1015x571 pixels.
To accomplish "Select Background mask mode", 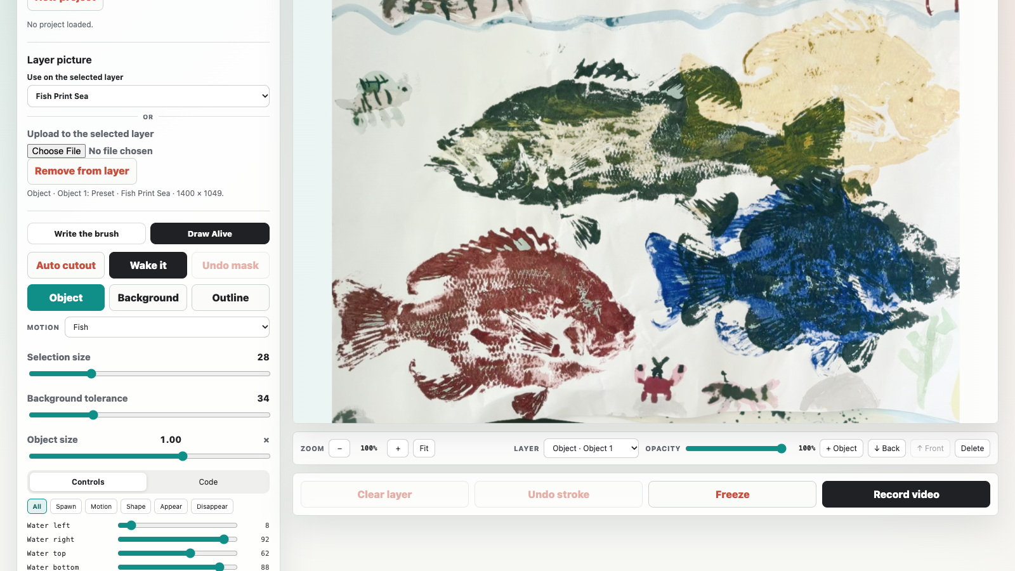I will (x=148, y=298).
